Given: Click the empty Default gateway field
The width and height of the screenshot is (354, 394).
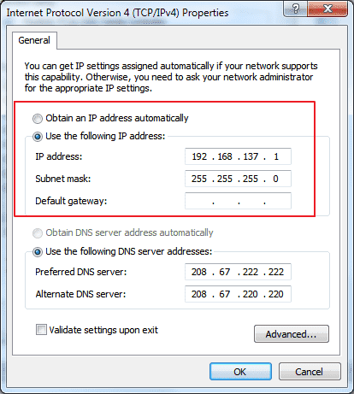Looking at the screenshot, I should tap(238, 201).
